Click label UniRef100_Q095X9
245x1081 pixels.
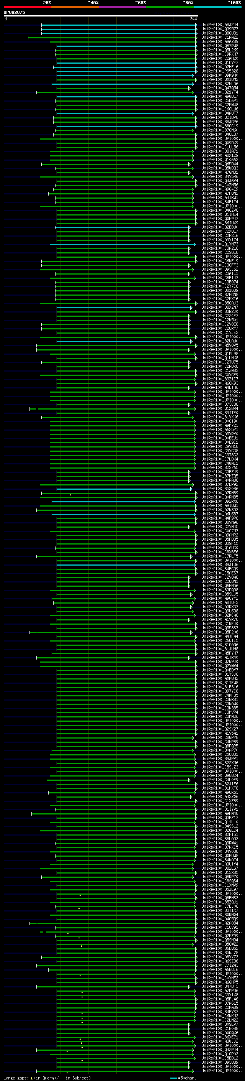coord(220,143)
